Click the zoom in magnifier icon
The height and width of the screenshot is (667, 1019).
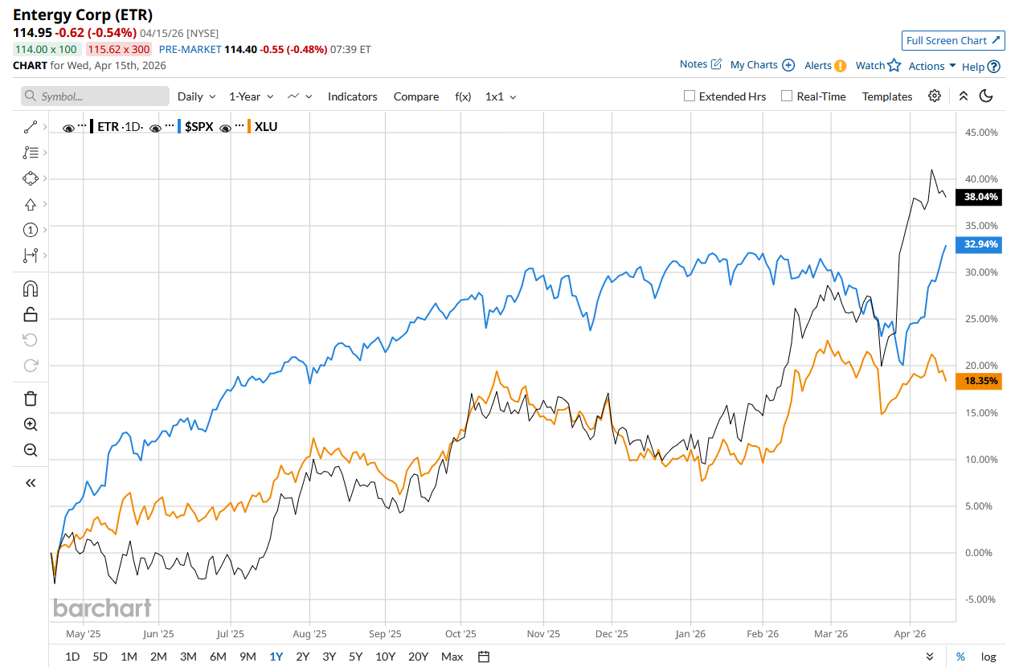pos(31,424)
